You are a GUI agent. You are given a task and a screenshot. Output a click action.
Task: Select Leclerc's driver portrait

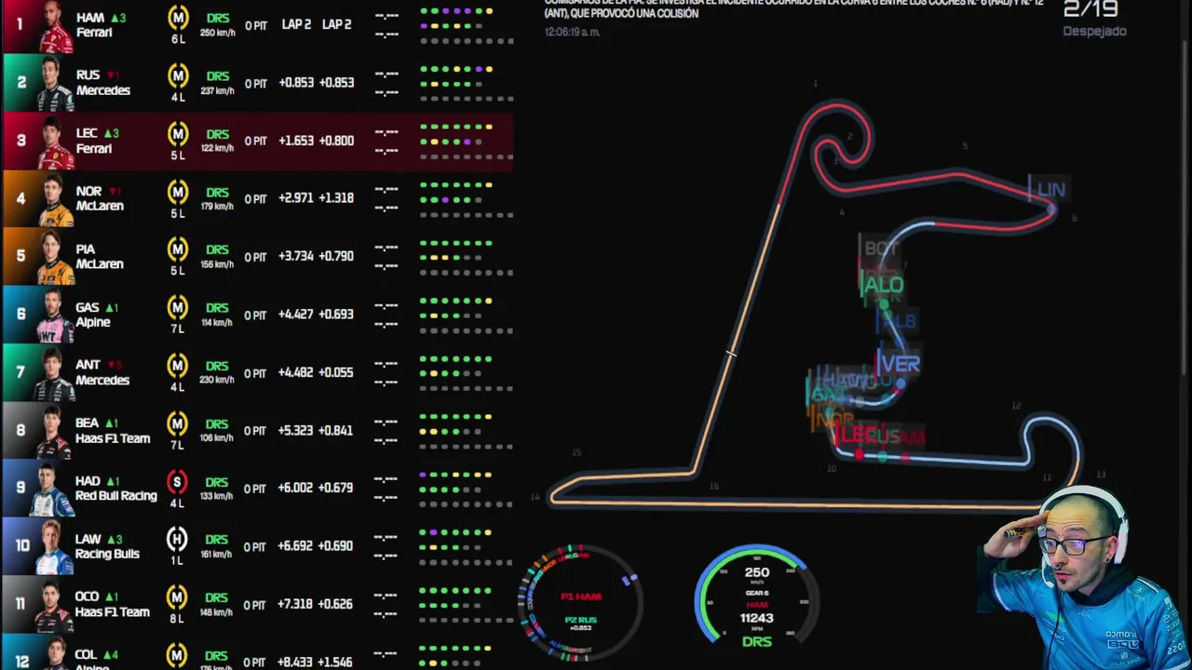[55, 141]
